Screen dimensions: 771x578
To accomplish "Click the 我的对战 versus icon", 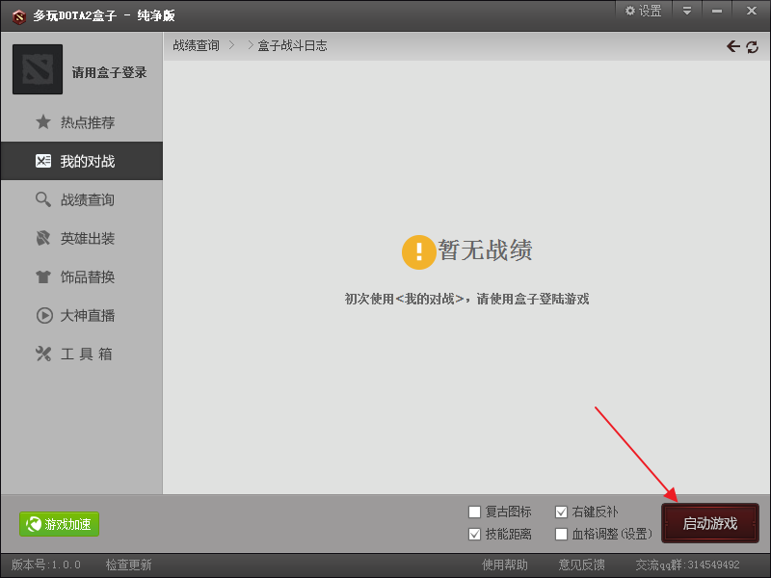I will coord(43,161).
